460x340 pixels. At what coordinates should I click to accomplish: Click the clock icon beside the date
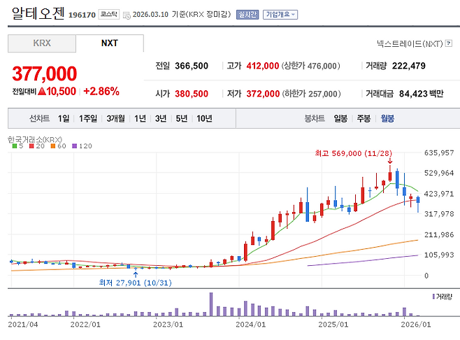(x=127, y=14)
